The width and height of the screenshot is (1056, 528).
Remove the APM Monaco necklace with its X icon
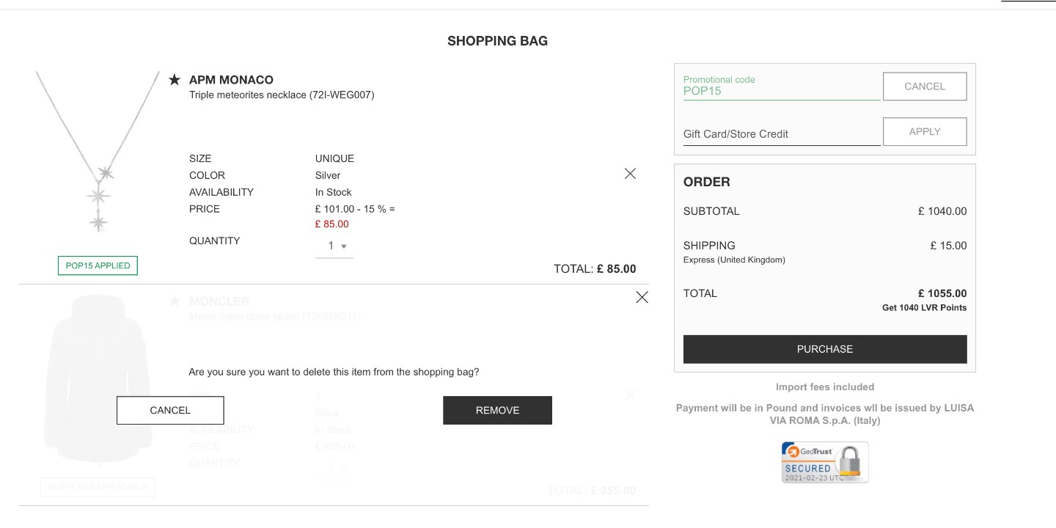click(630, 174)
